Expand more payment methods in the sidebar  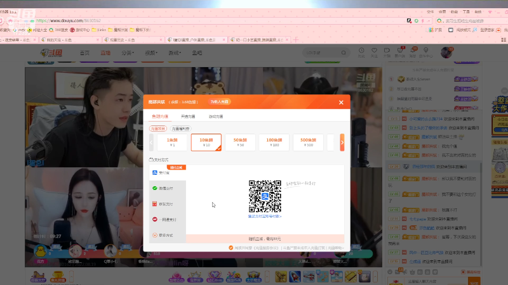168,235
